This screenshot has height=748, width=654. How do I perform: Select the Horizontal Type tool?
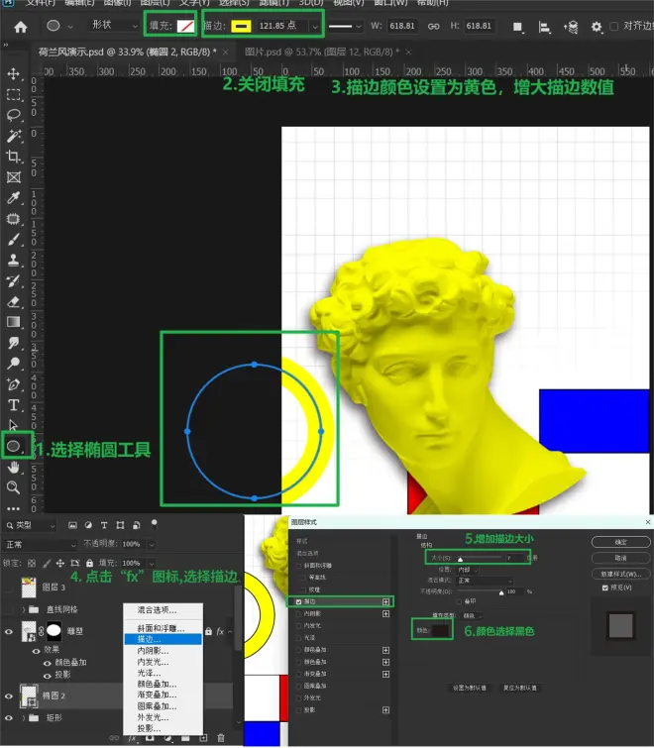point(13,405)
